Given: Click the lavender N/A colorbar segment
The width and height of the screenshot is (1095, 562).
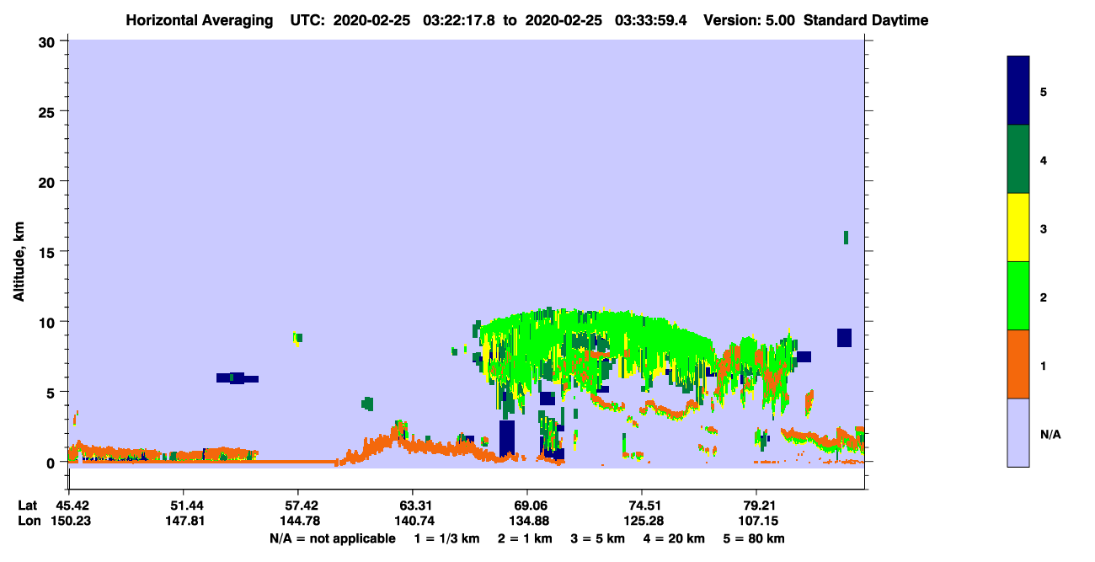Looking at the screenshot, I should 1018,432.
